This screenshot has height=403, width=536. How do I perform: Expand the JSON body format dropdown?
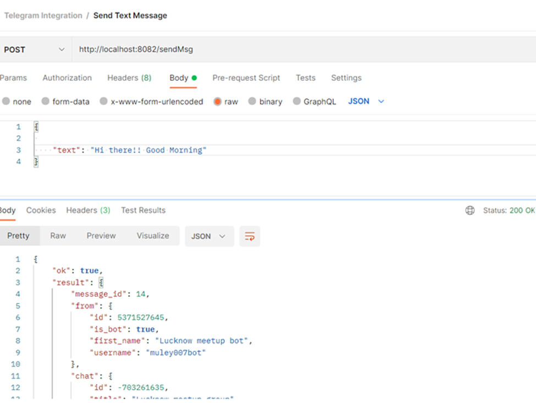366,101
